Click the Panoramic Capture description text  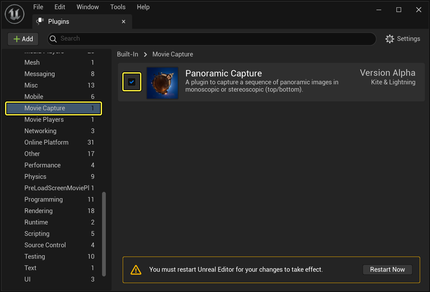coord(262,86)
